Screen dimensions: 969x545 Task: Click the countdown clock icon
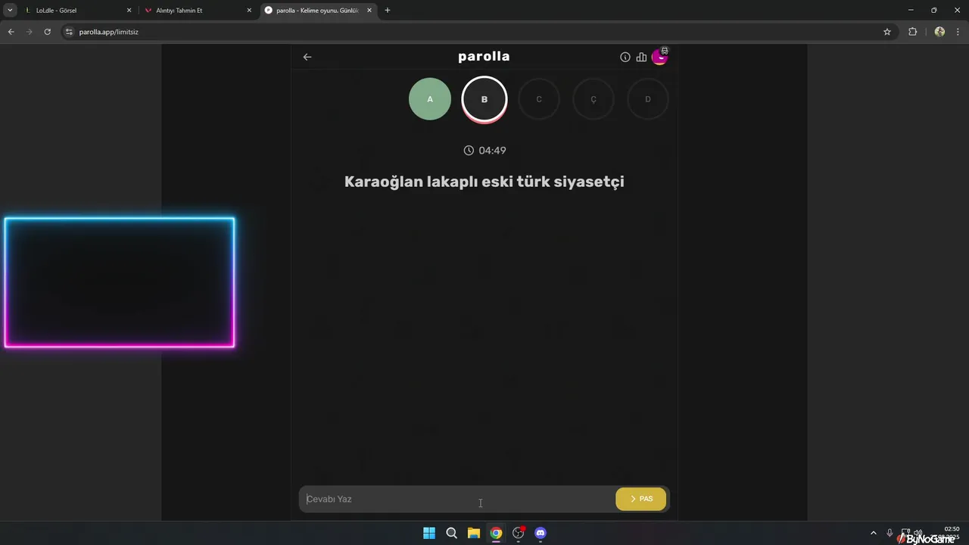tap(469, 151)
